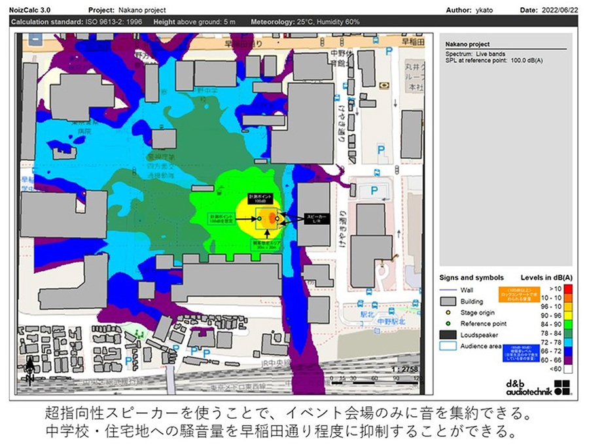Select the green 84 - 90 level swatch
589x445 pixels.
pos(568,324)
